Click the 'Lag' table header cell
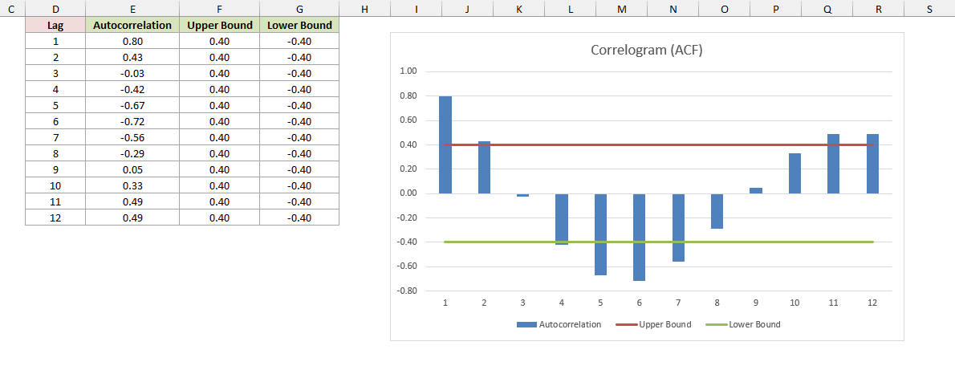This screenshot has height=370, width=955. [55, 26]
